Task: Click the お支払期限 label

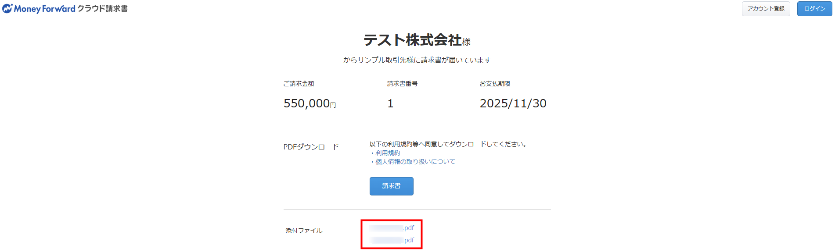Action: 495,84
